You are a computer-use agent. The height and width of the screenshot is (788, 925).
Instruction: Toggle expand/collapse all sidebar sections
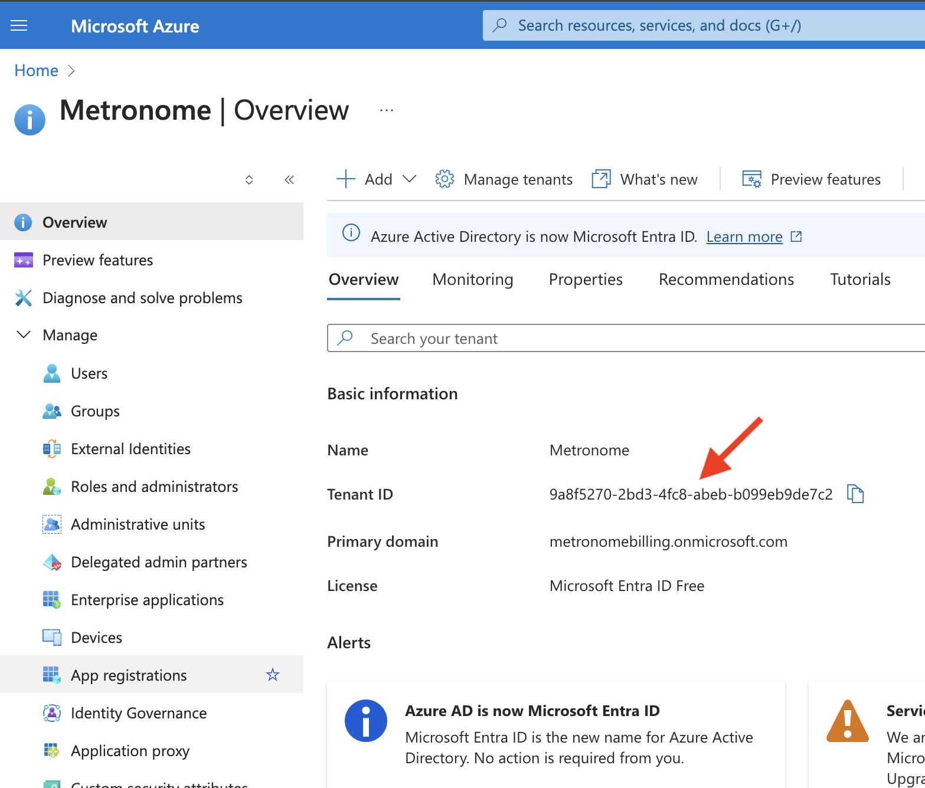249,180
